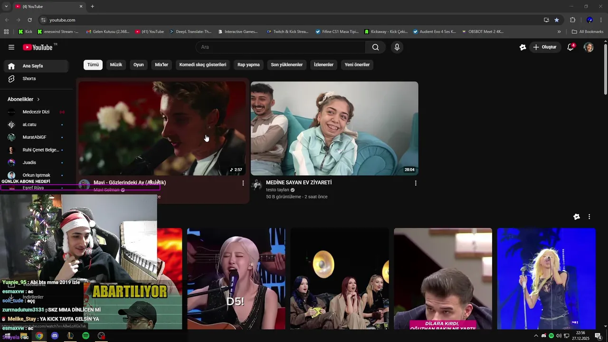Open Discord from the taskbar
The width and height of the screenshot is (608, 342).
click(55, 336)
